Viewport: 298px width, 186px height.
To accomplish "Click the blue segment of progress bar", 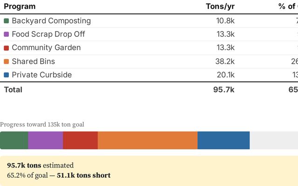I will click(223, 140).
